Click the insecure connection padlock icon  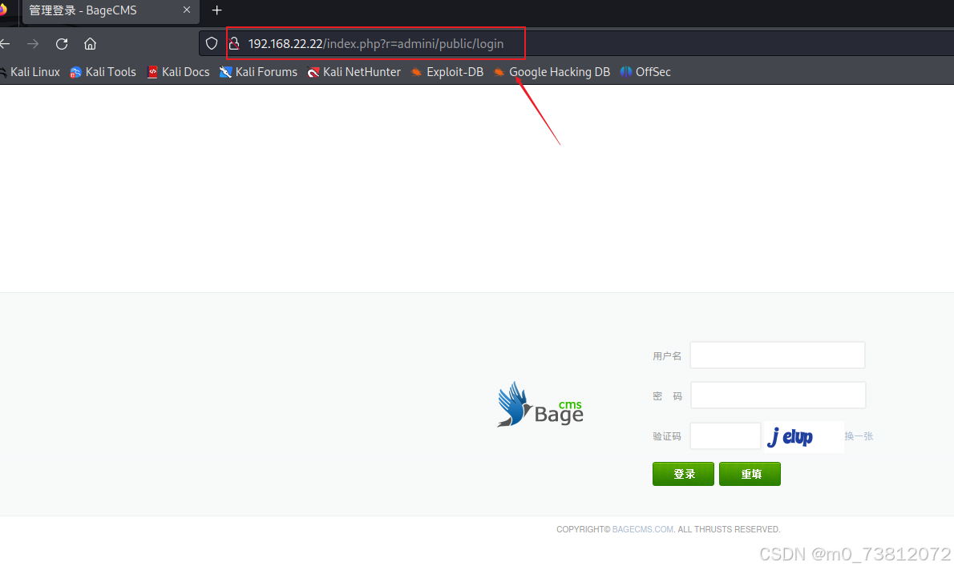click(234, 44)
